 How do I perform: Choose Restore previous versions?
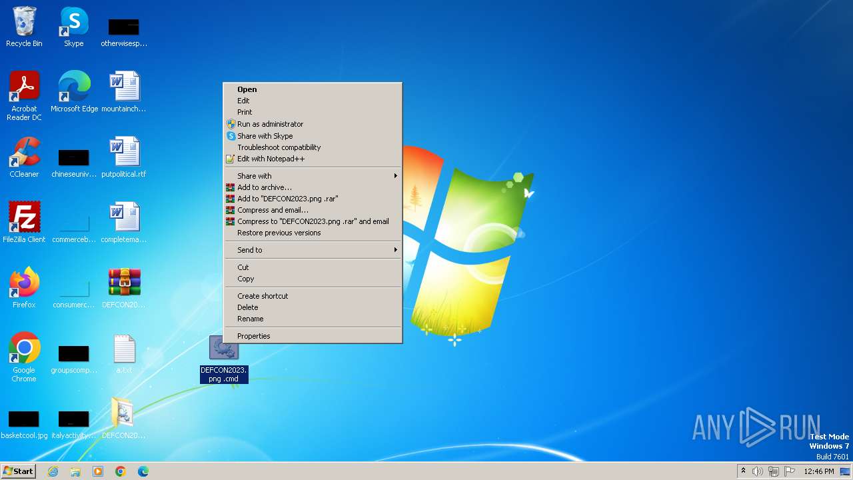point(313,233)
